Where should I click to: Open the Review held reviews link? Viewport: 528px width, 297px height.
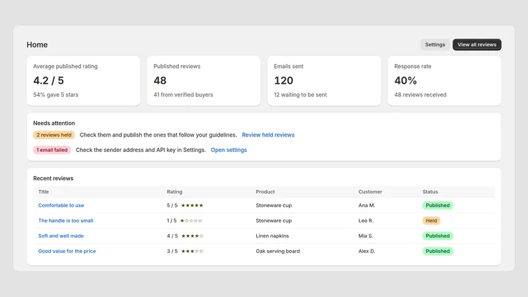268,135
